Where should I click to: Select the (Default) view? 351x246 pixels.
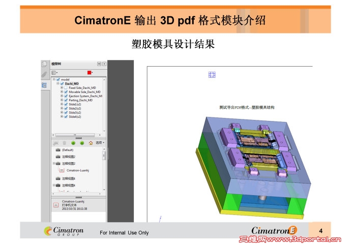click(68, 150)
